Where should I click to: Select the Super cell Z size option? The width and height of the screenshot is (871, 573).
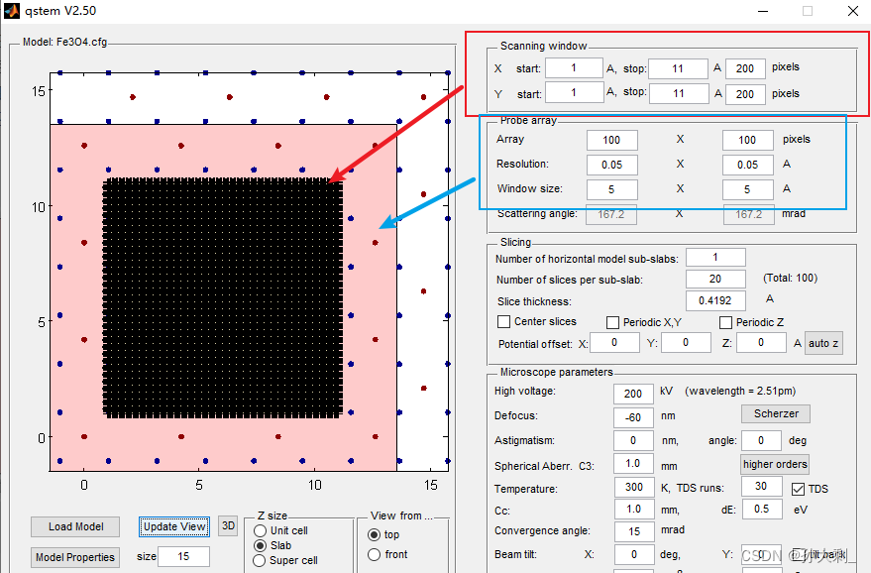[x=260, y=560]
